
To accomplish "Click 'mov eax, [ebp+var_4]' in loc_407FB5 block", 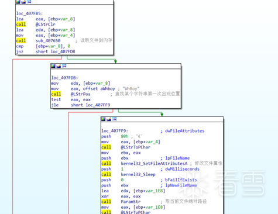I will [46, 35].
